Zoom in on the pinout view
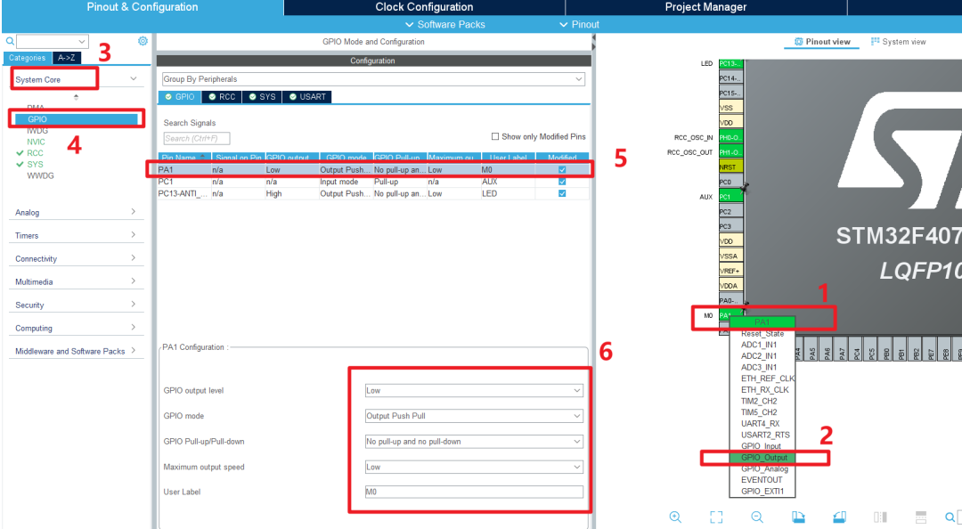 tap(675, 517)
